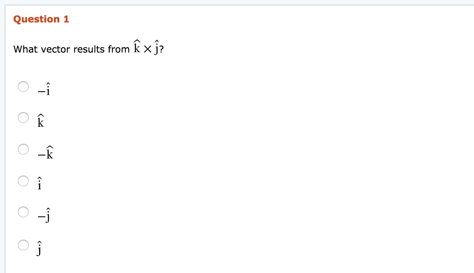Click the ĵ option label

(x=39, y=247)
